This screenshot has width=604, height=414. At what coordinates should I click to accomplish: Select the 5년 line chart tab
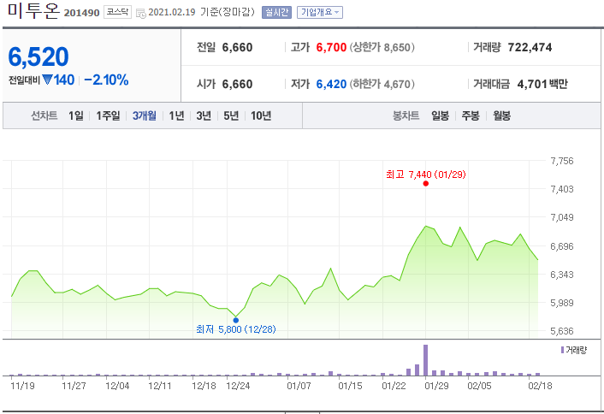coord(231,115)
